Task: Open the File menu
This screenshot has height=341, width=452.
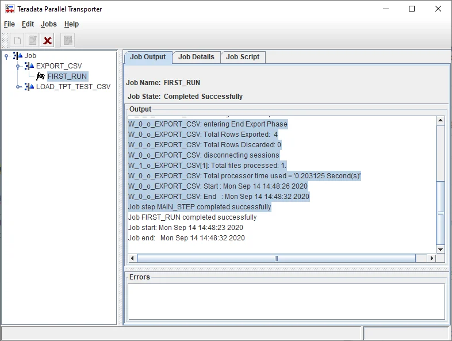Action: point(9,24)
